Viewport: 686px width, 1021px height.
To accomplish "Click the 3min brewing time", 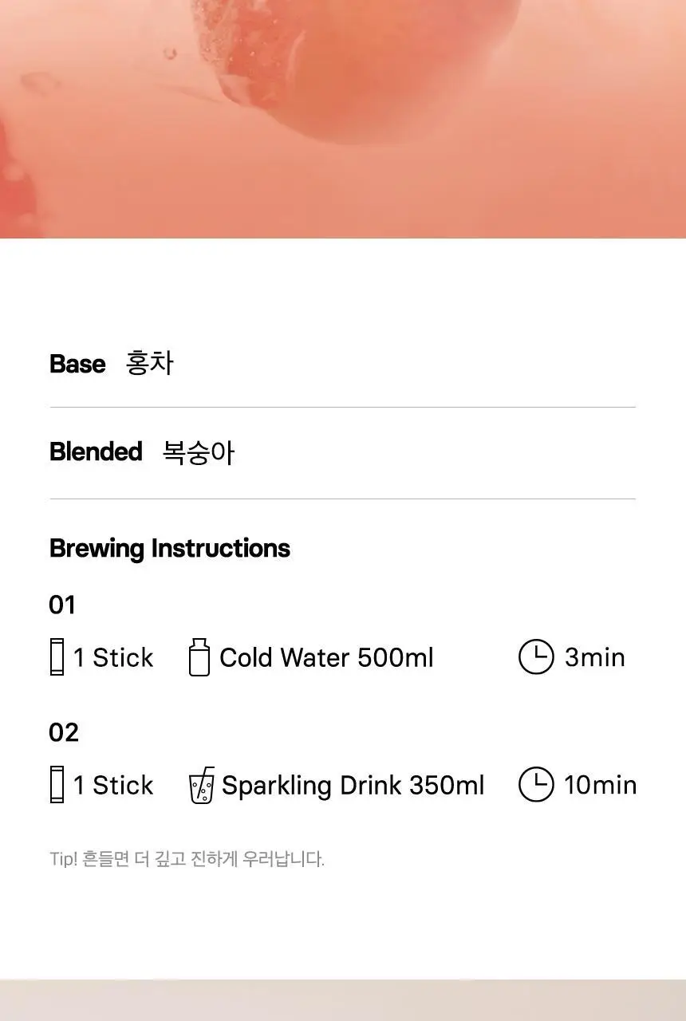I will coord(595,658).
